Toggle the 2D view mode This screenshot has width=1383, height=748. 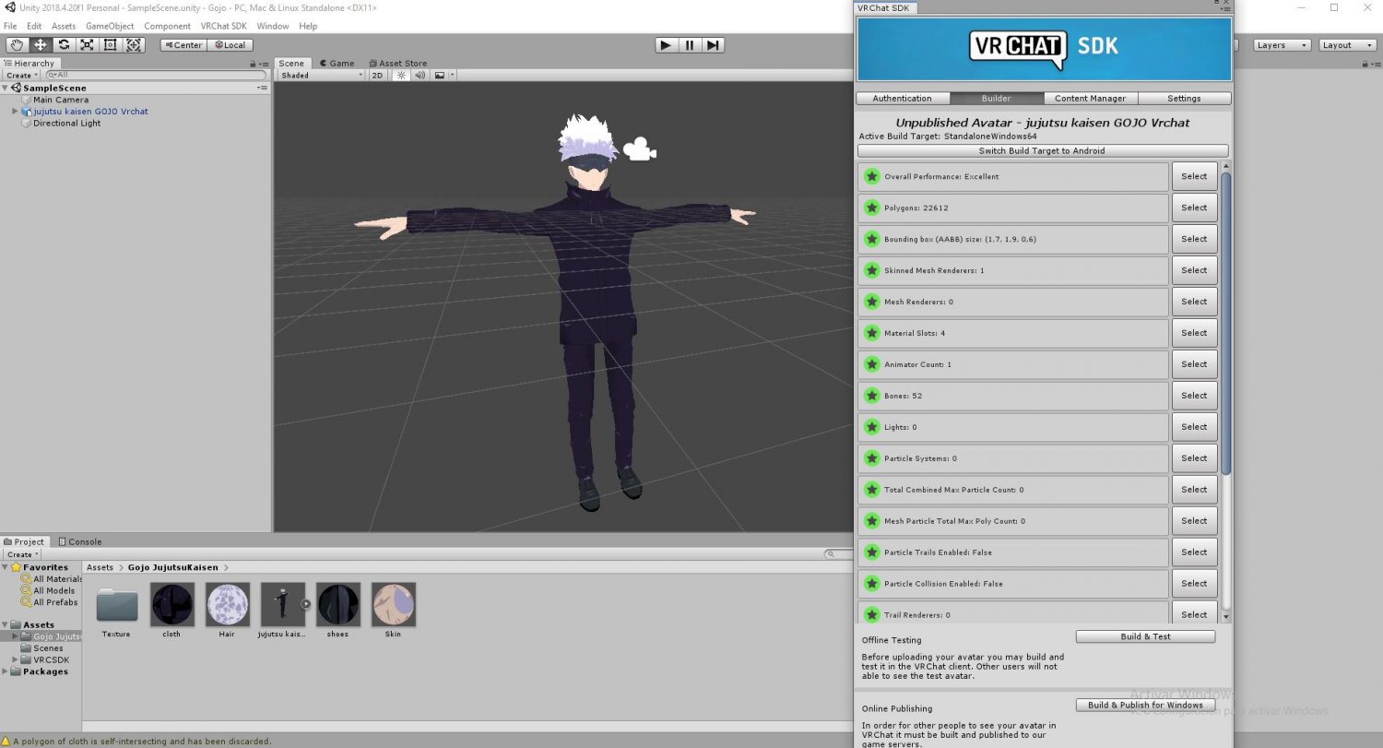377,76
